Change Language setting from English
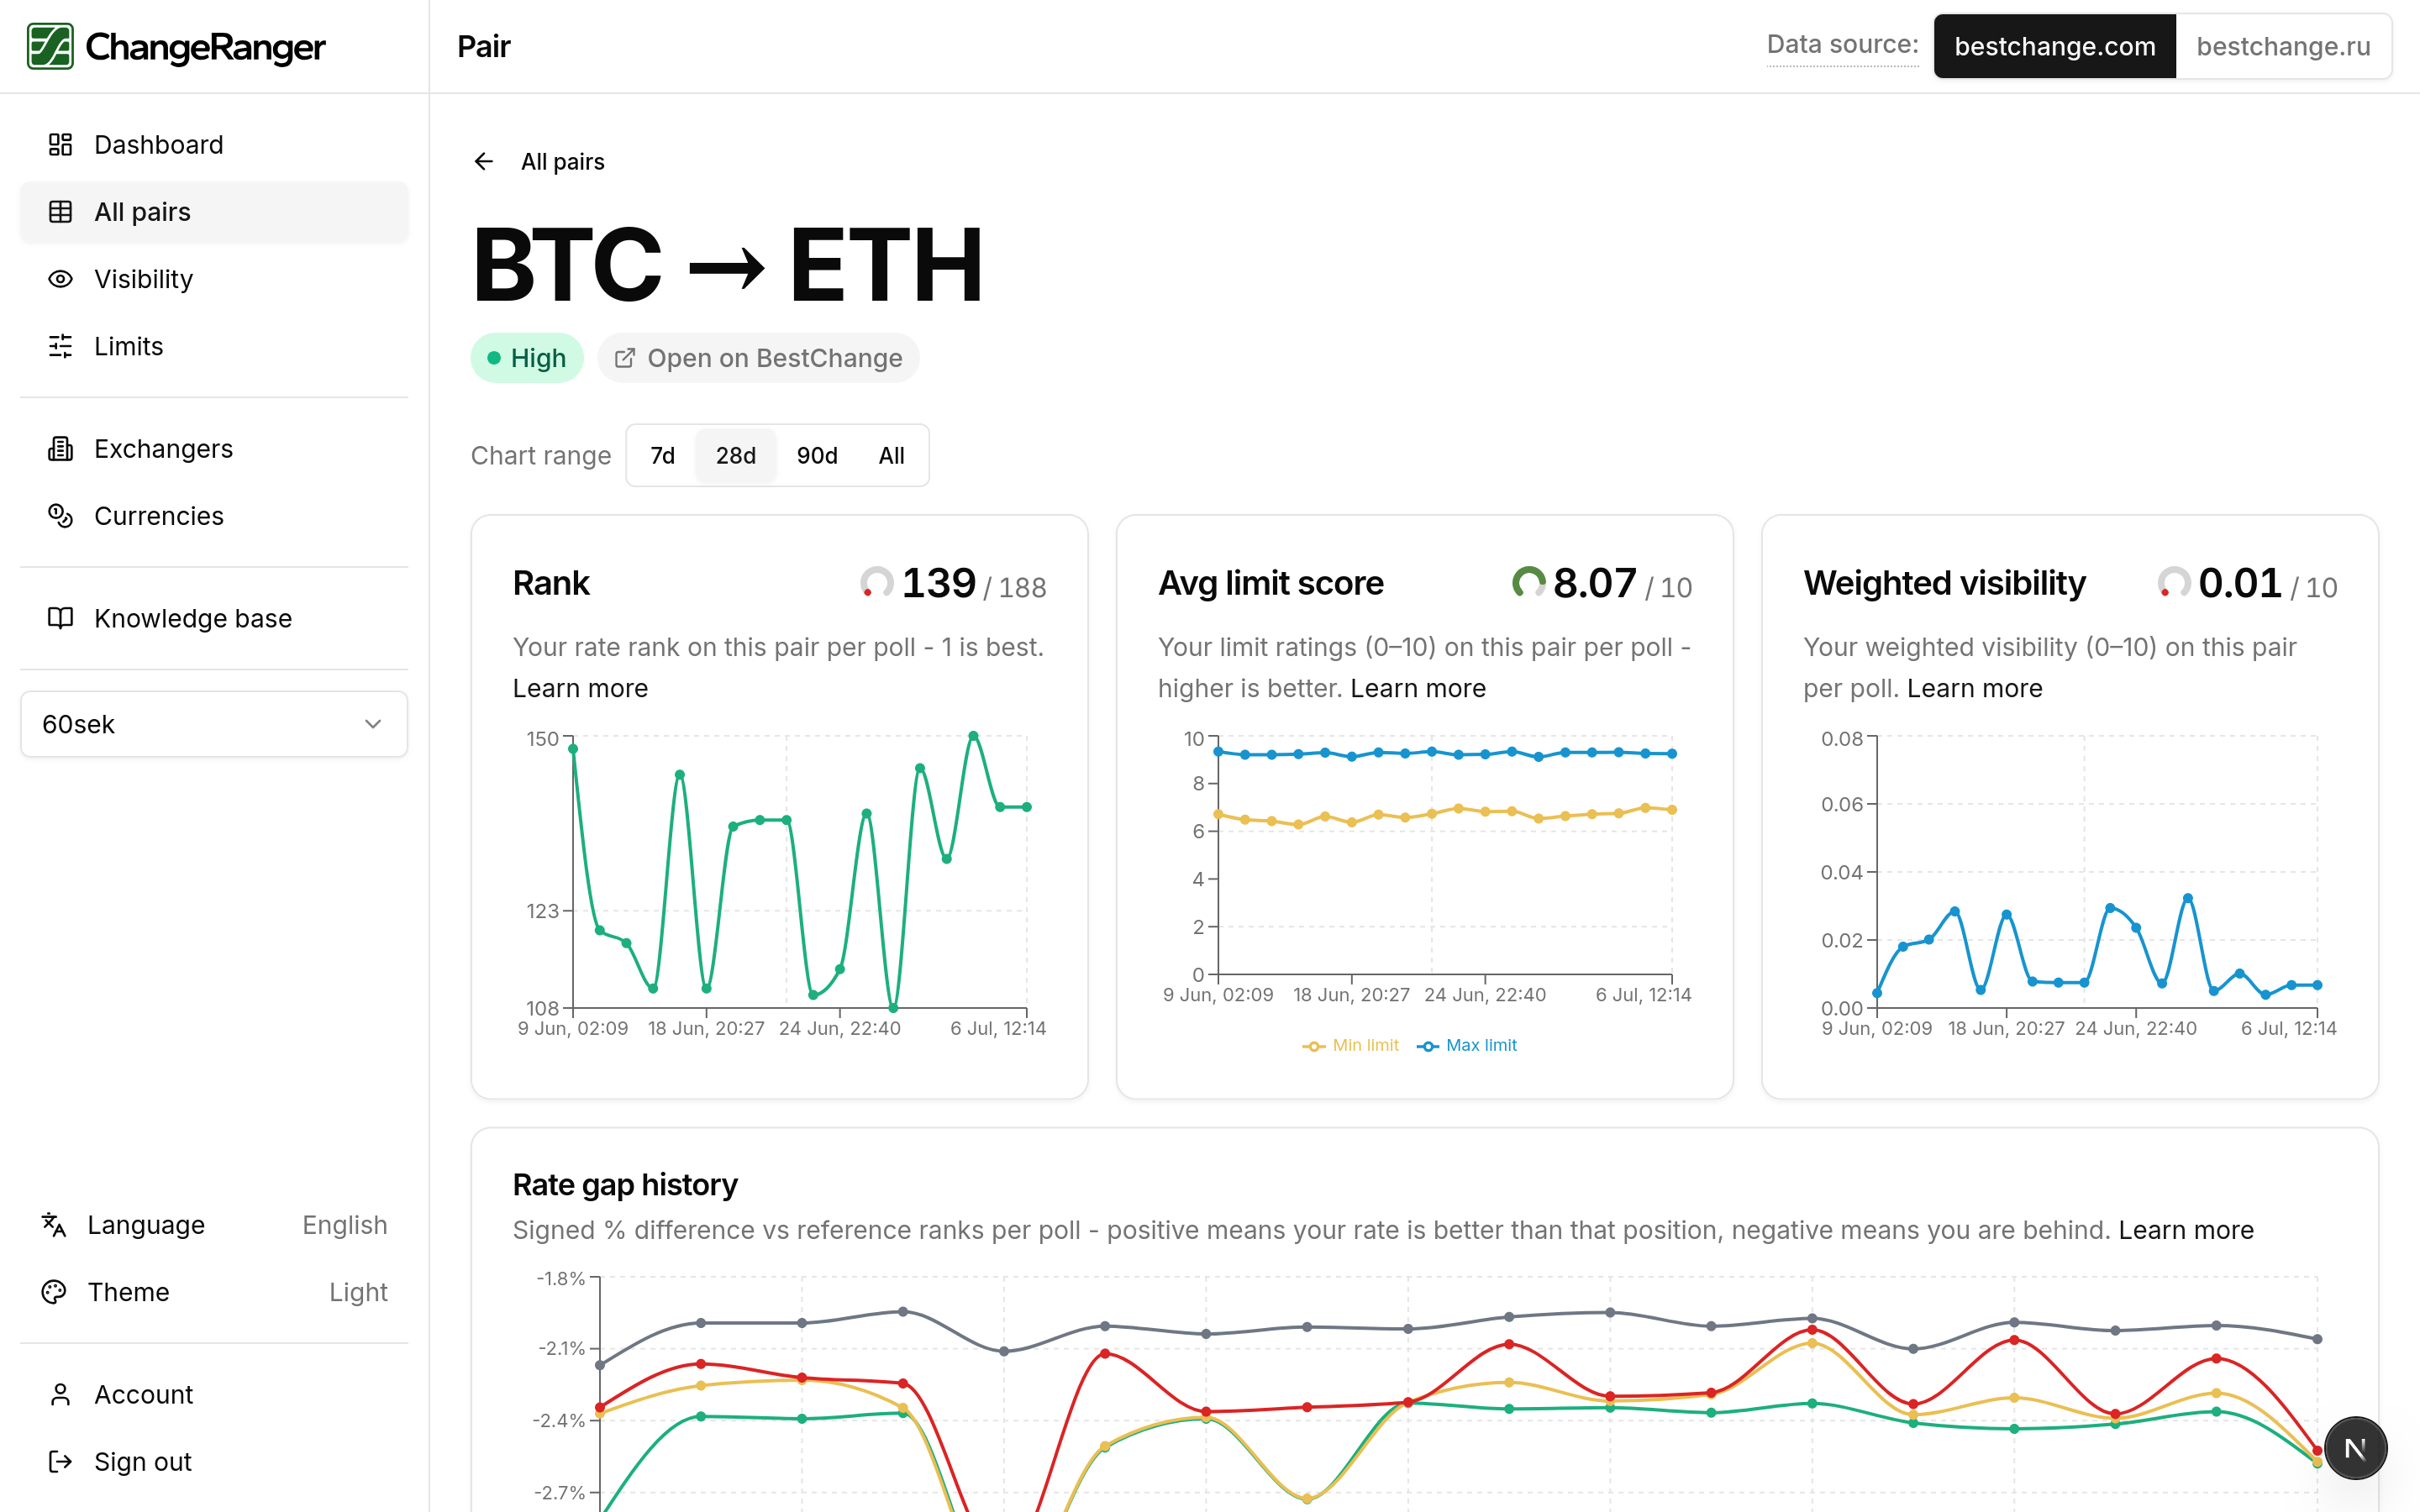 (214, 1225)
